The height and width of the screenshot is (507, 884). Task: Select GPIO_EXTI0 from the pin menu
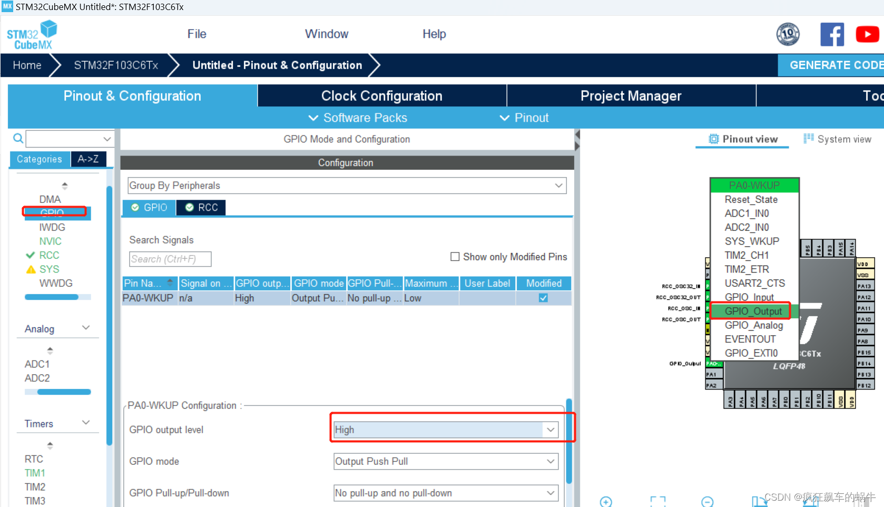[x=751, y=353]
